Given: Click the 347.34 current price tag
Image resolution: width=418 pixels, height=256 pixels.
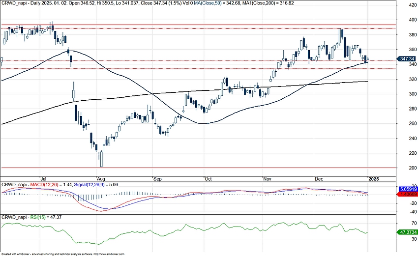Looking at the screenshot, I should [407, 59].
